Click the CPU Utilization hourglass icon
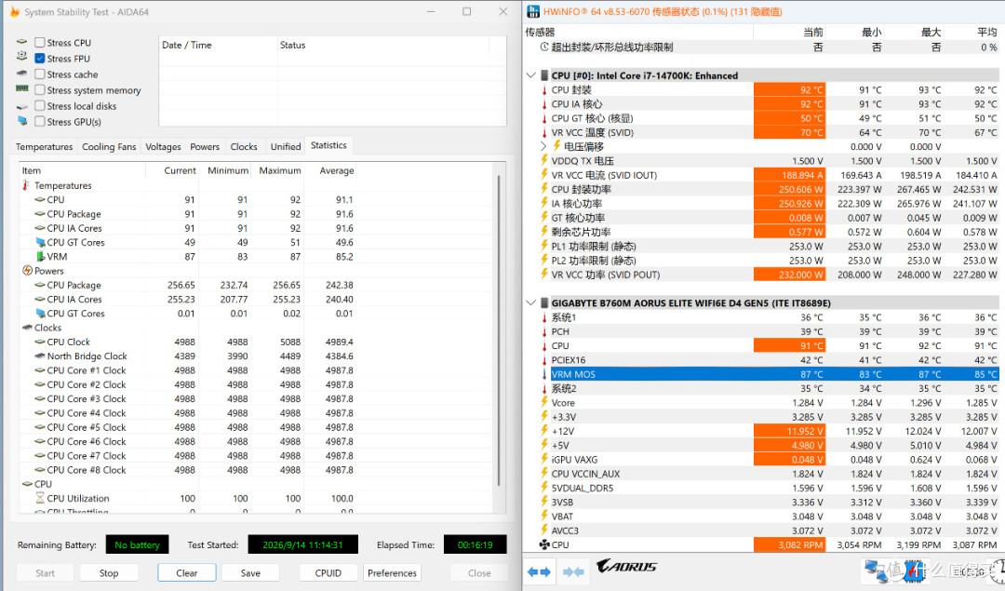Screen dimensions: 1005x591 tap(40, 498)
